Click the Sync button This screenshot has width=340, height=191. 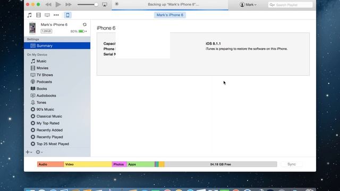click(292, 164)
